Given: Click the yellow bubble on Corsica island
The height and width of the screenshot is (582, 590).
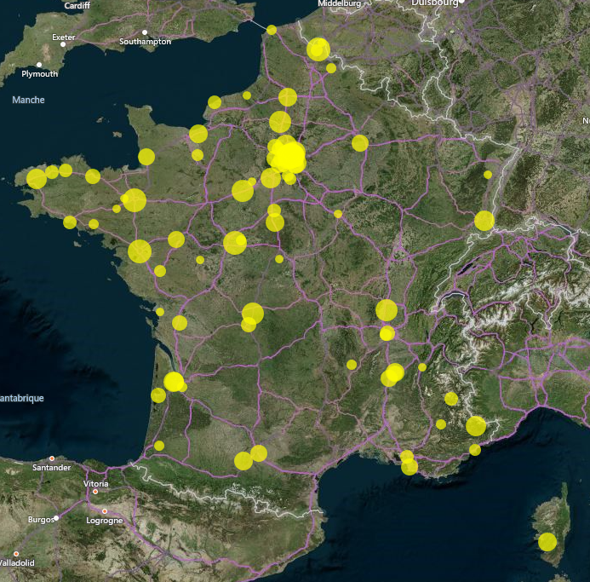Looking at the screenshot, I should (x=547, y=542).
